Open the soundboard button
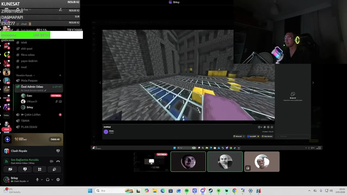347x195 pixels. [x=54, y=169]
